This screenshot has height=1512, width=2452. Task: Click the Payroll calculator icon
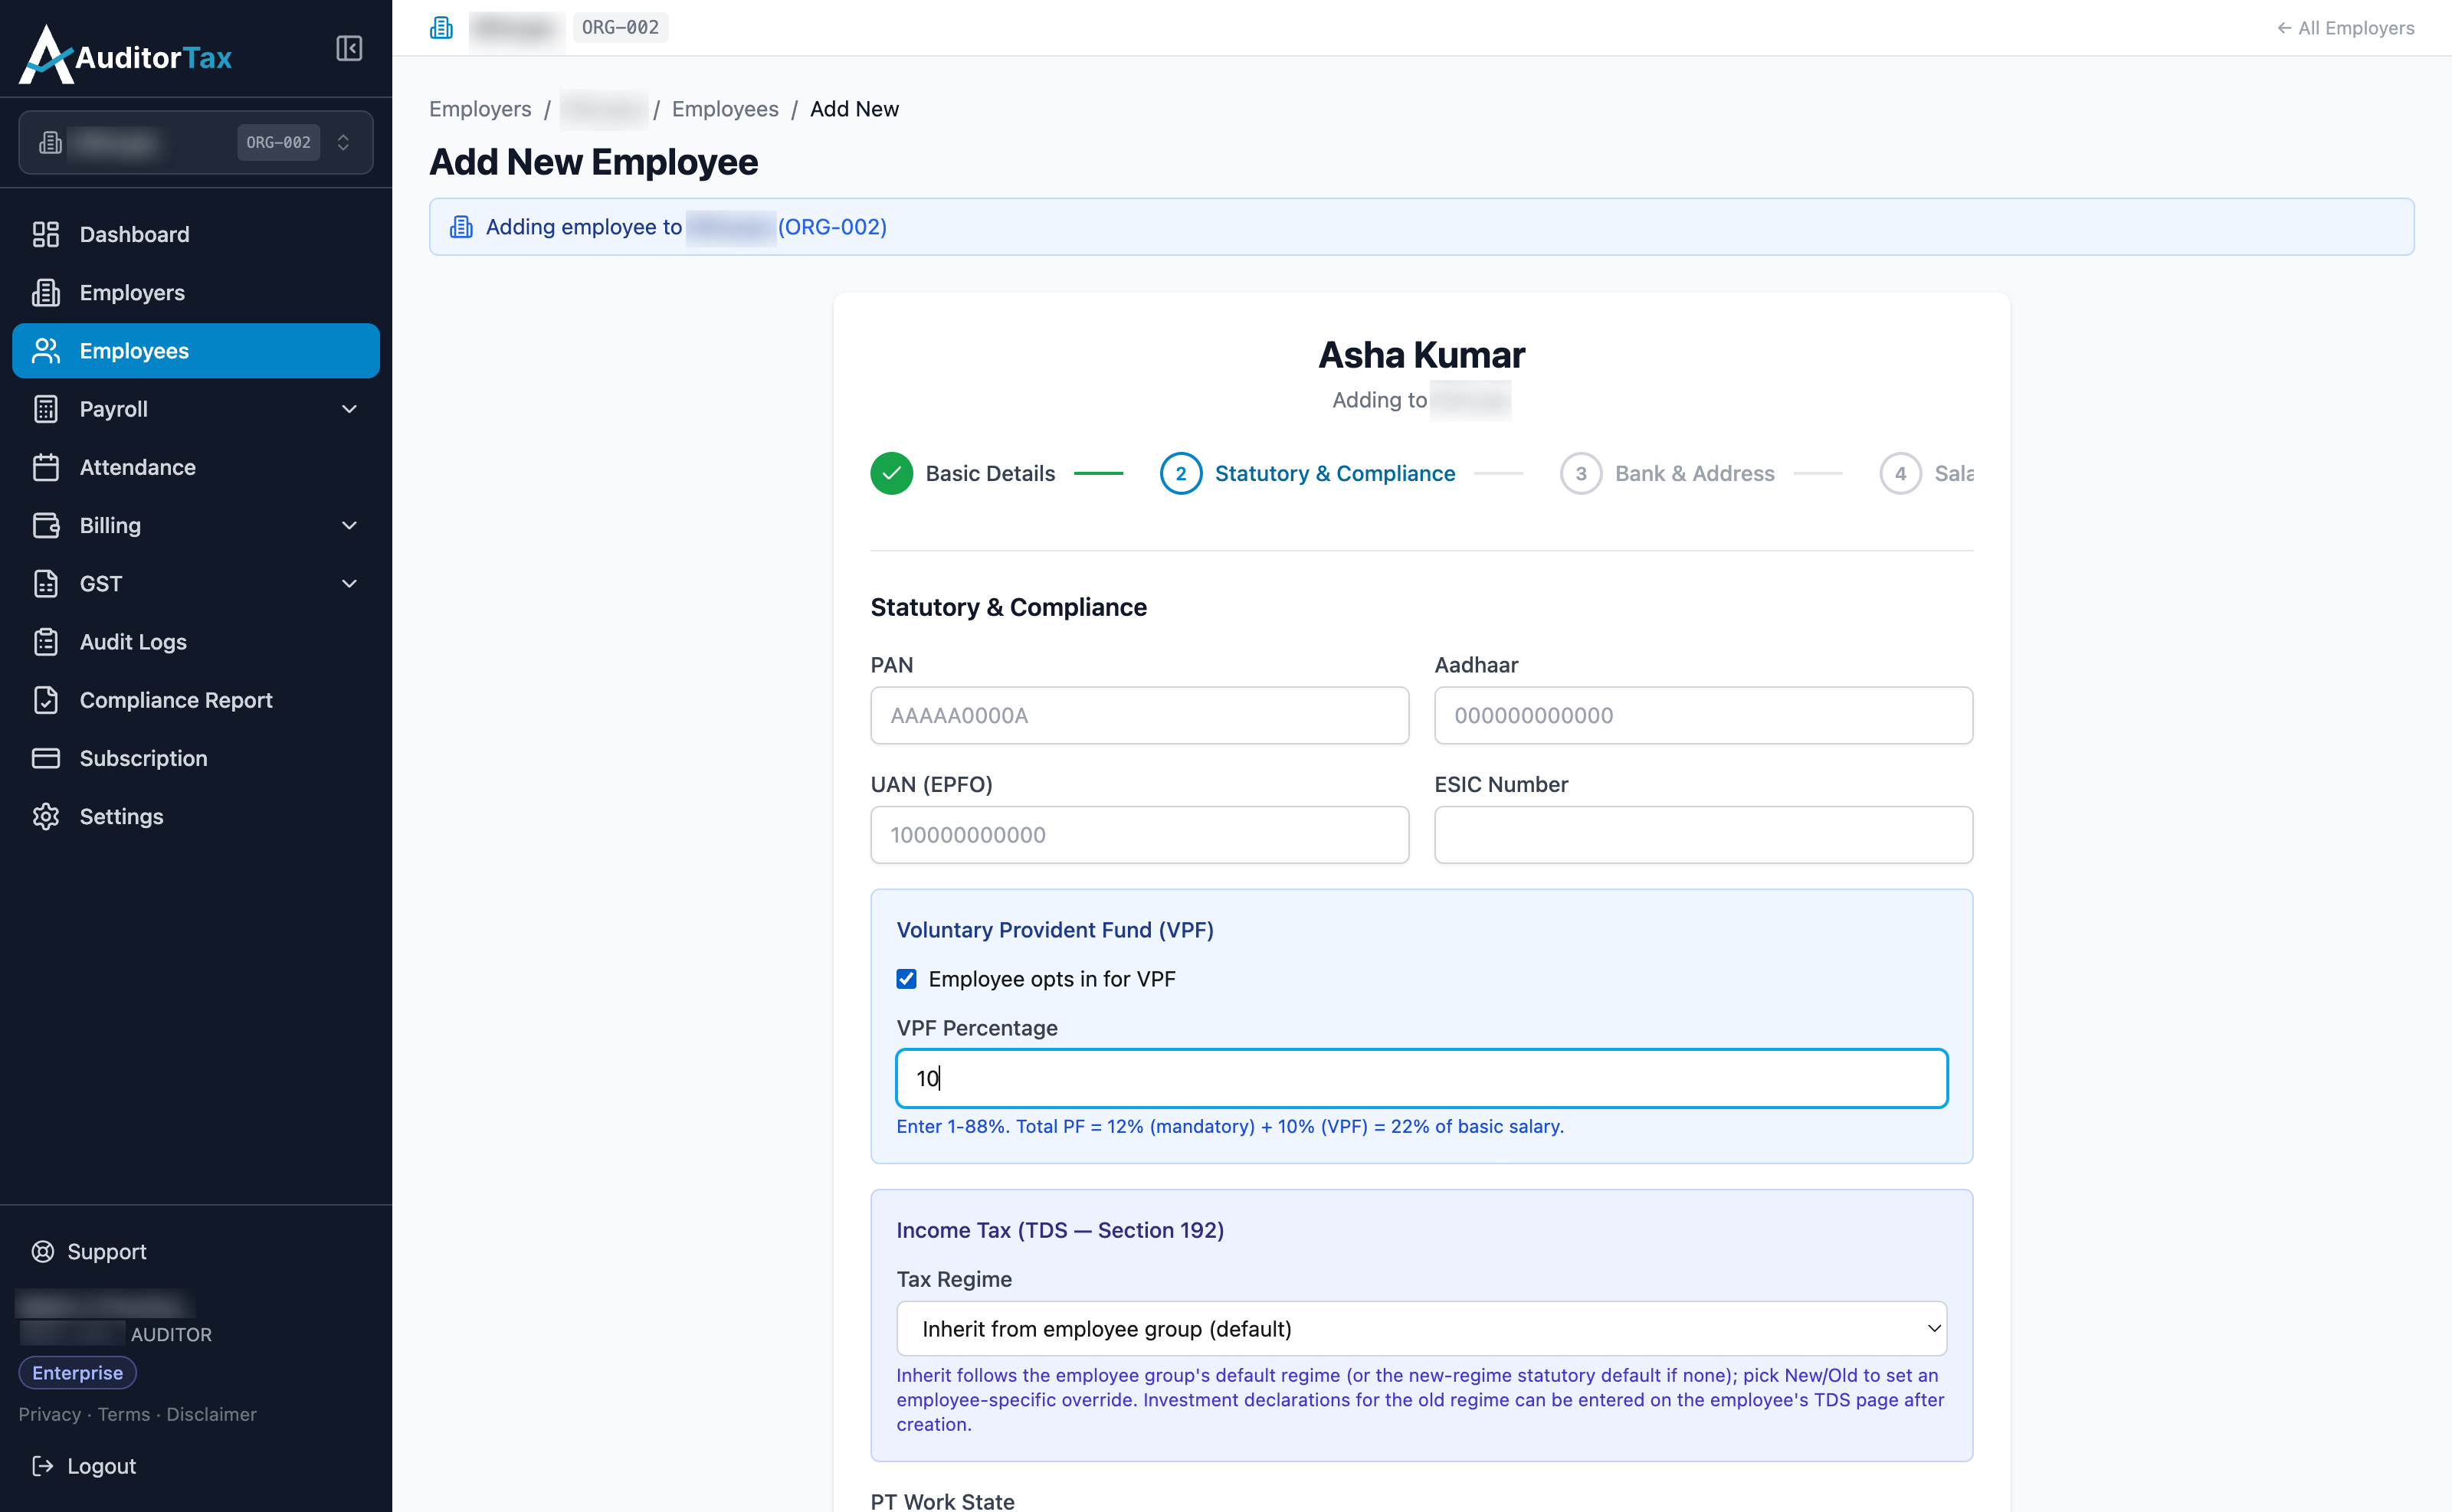point(46,409)
